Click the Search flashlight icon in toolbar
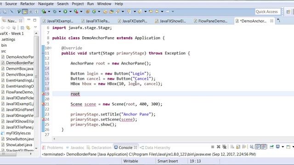This screenshot has width=294, height=165. pos(118,11)
